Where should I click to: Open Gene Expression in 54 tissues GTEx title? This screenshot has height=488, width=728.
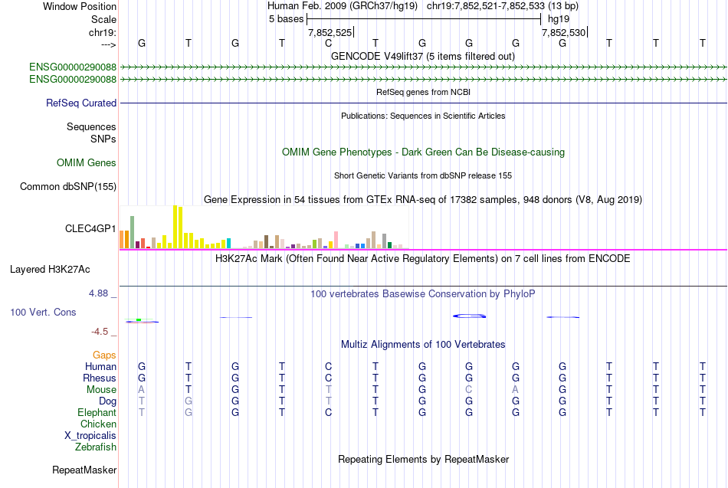(423, 200)
